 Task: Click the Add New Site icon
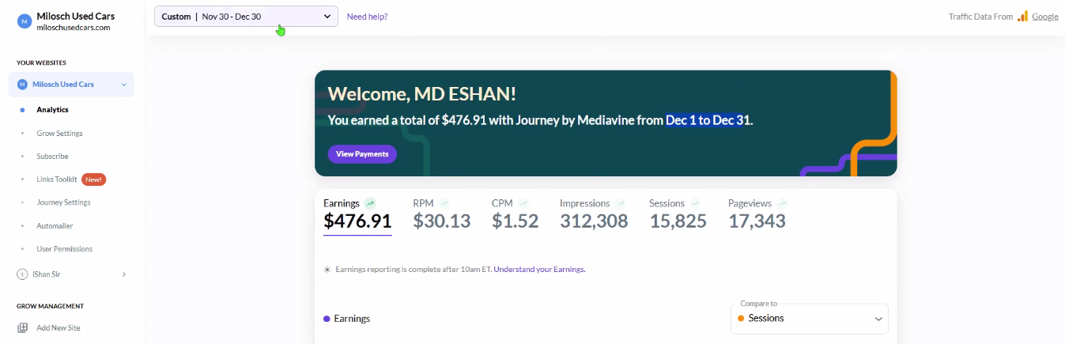point(23,327)
